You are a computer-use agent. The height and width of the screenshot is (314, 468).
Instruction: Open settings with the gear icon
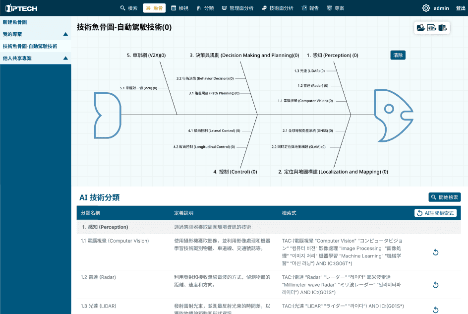[426, 8]
